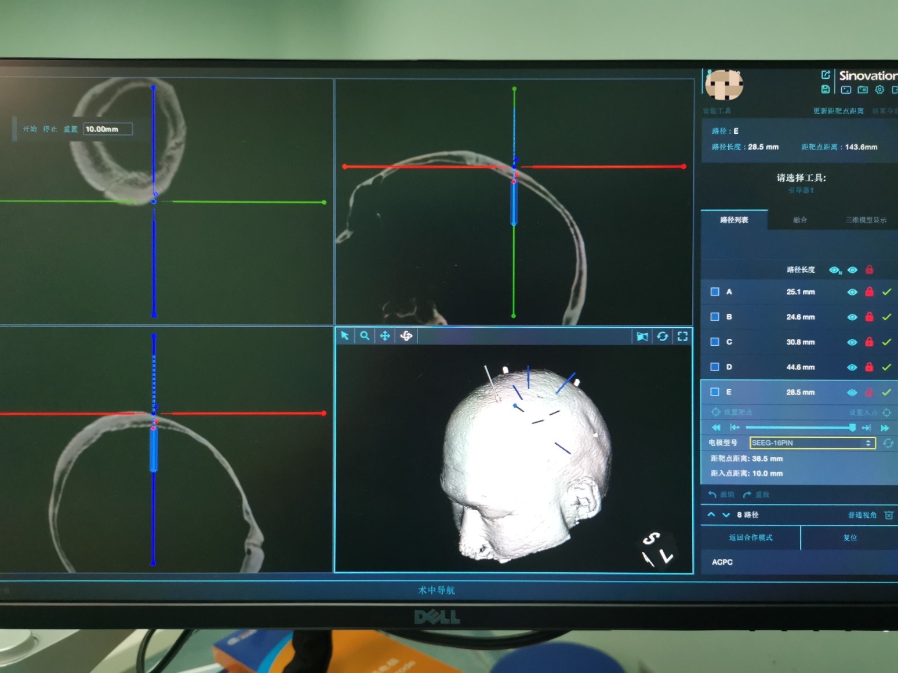Click the green checkmark for path E
The image size is (898, 673).
[886, 392]
